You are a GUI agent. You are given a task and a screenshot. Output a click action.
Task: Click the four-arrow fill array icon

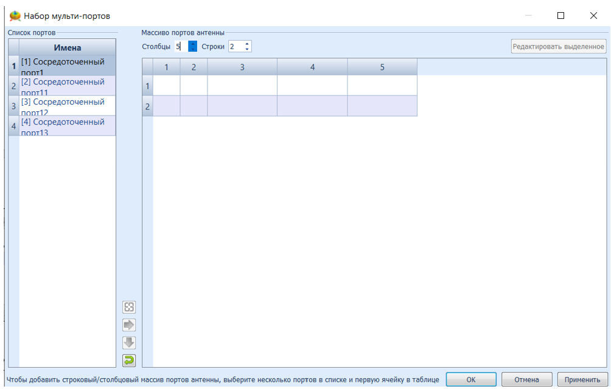tap(129, 308)
